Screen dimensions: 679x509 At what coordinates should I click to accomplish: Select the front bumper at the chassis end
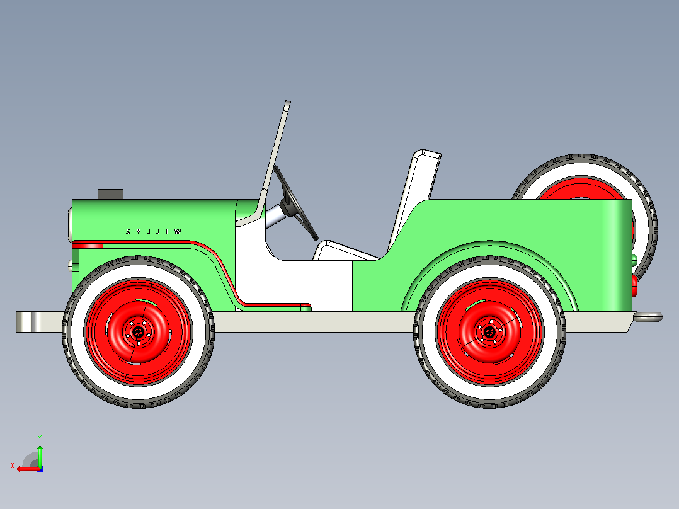[30, 322]
